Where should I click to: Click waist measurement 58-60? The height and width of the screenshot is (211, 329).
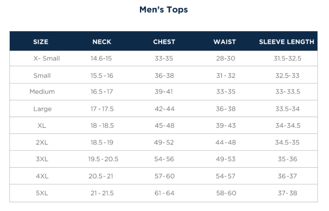coord(226,193)
